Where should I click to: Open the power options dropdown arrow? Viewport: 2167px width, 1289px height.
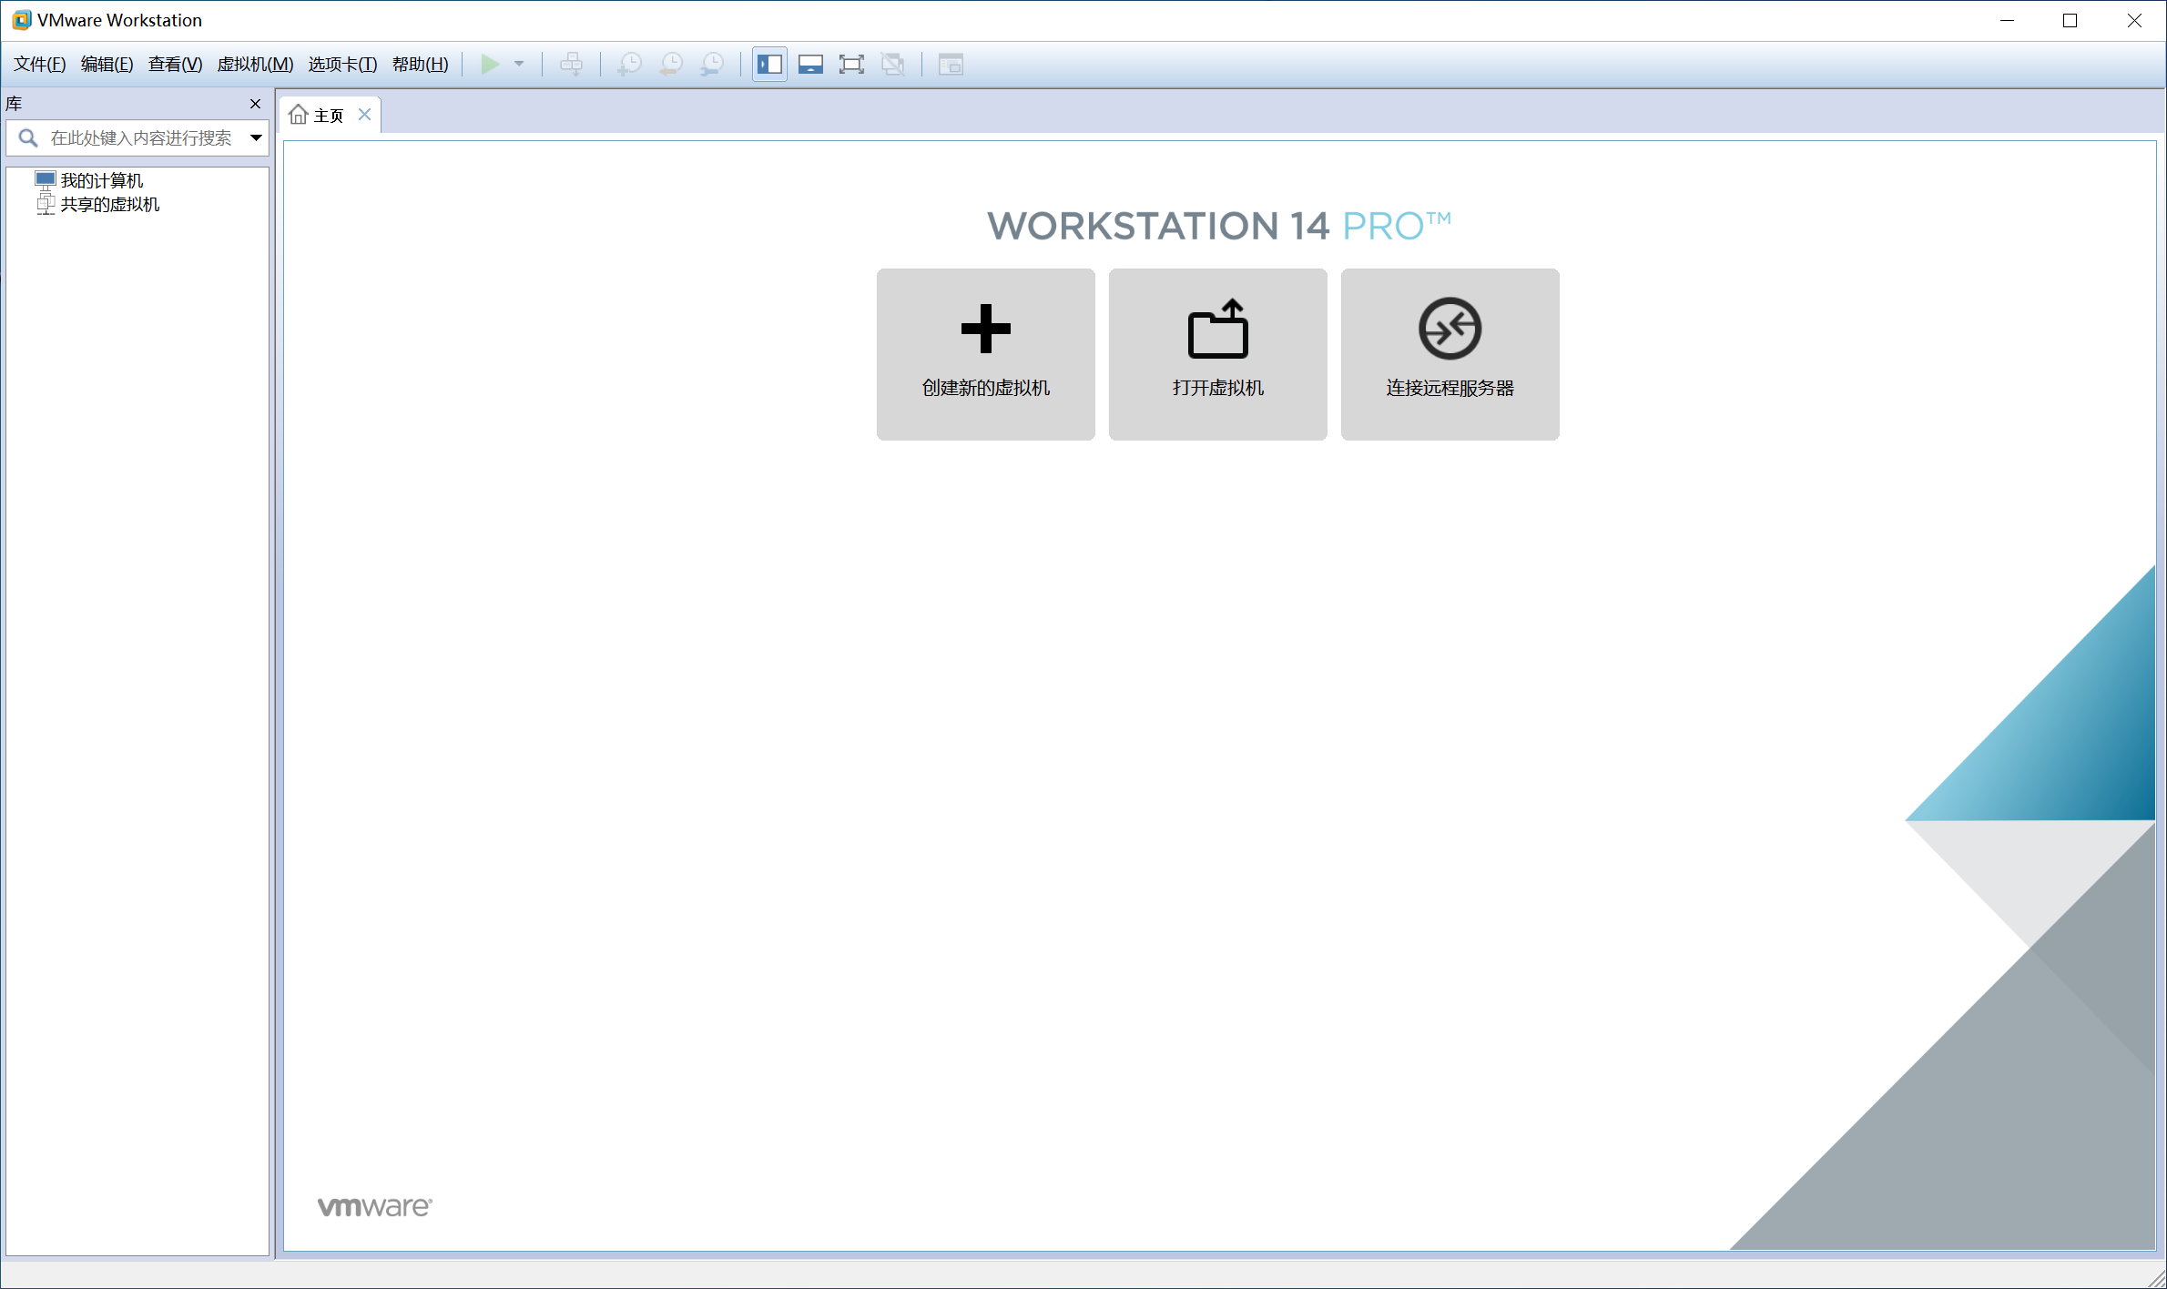pos(519,64)
